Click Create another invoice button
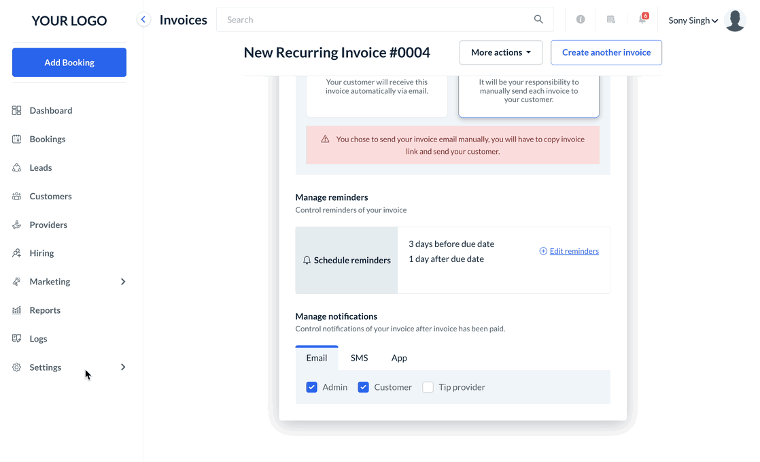The image size is (760, 462). tap(606, 52)
